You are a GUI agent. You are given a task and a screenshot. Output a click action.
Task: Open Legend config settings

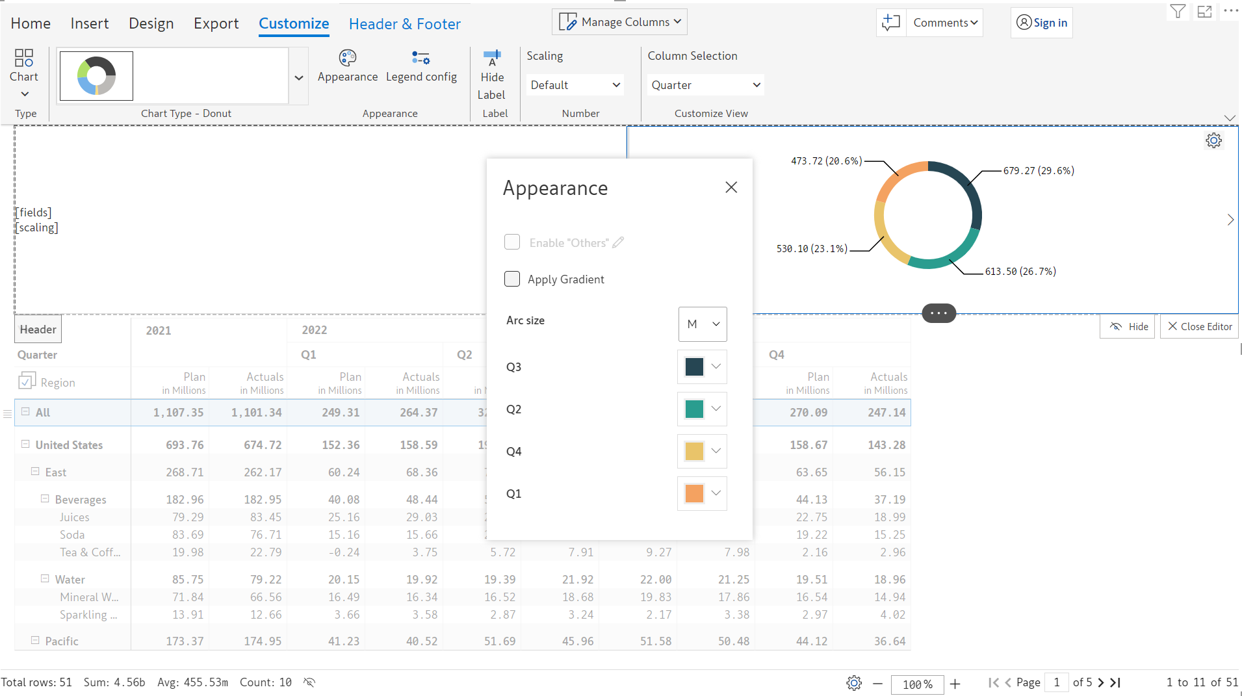421,58
